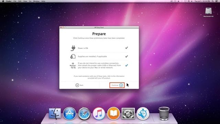Open the Trash in the Dock

point(164,113)
